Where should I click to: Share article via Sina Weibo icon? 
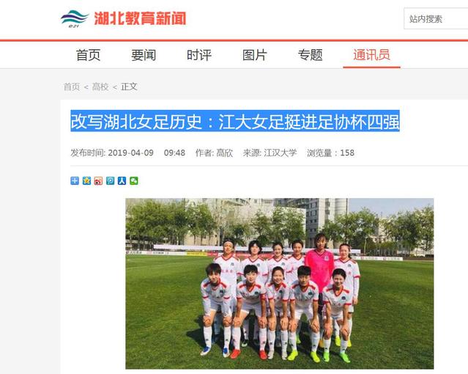click(98, 180)
